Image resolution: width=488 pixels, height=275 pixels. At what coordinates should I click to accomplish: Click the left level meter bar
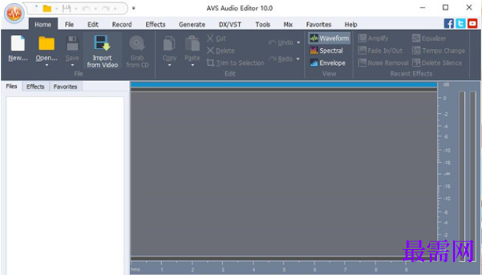pyautogui.click(x=462, y=176)
